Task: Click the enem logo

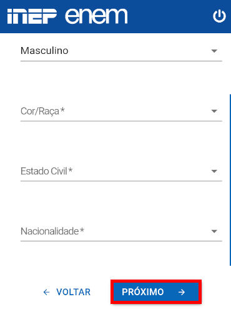Action: (96, 16)
